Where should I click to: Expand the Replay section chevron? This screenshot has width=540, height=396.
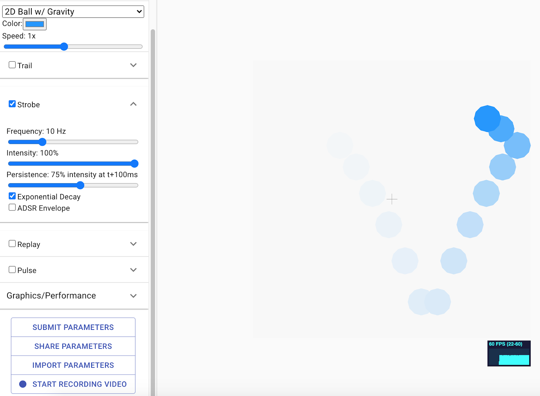point(133,244)
